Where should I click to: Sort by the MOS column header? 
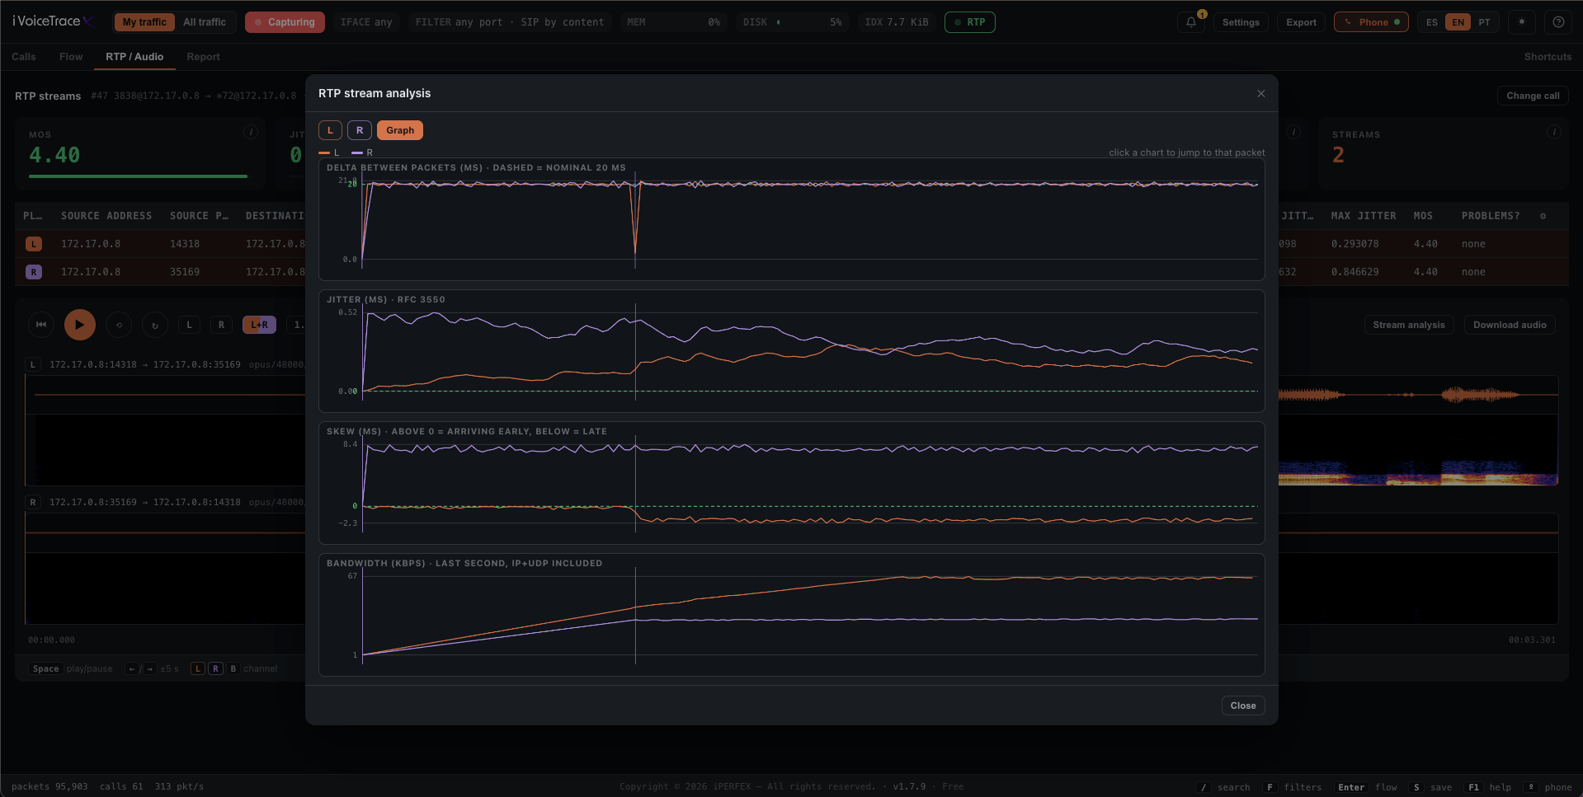click(x=1423, y=216)
